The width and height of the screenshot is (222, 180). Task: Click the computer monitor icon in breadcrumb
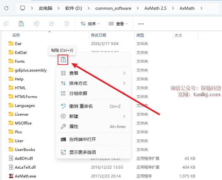coord(22,8)
